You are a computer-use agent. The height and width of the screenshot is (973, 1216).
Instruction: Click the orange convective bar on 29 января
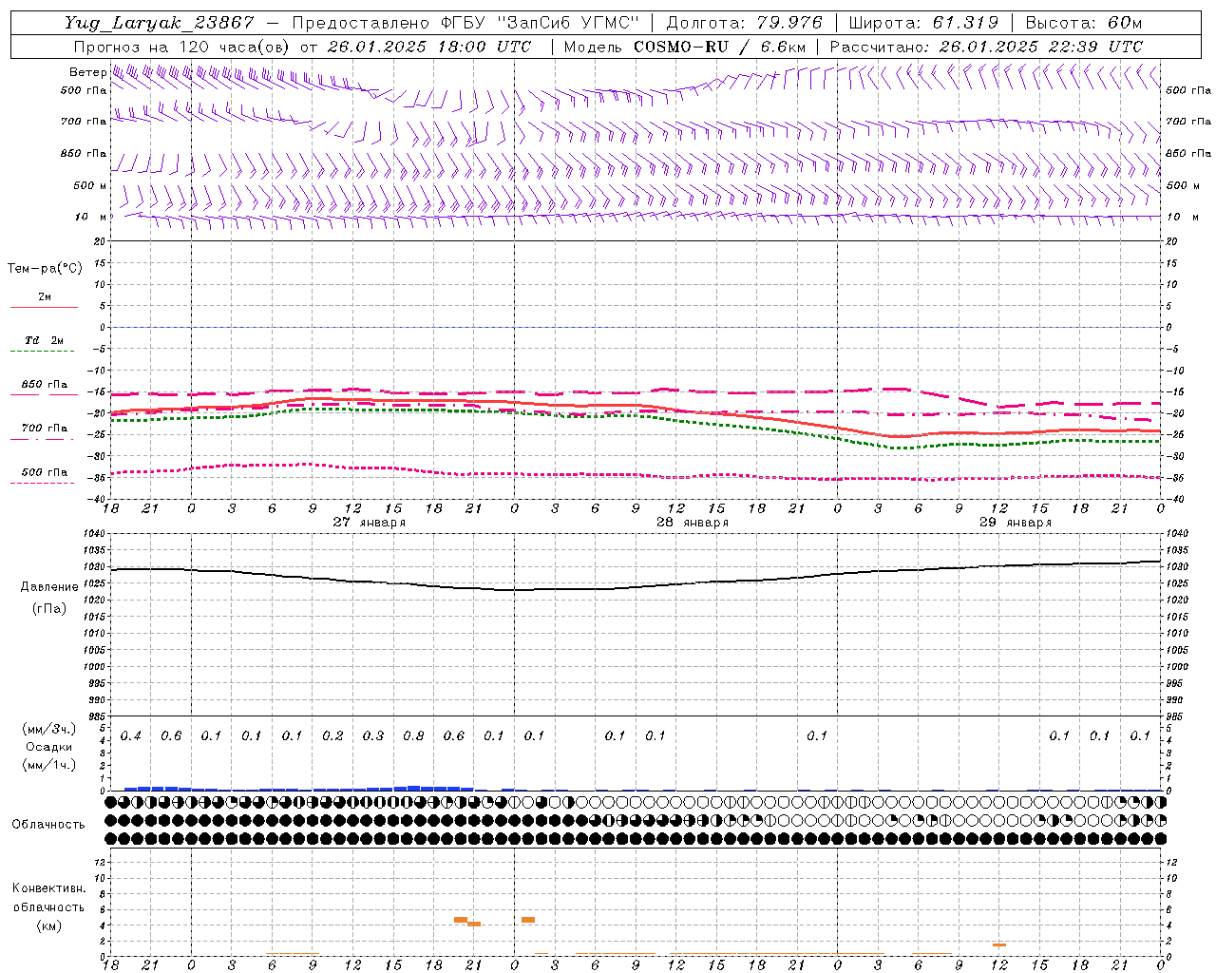tap(999, 944)
